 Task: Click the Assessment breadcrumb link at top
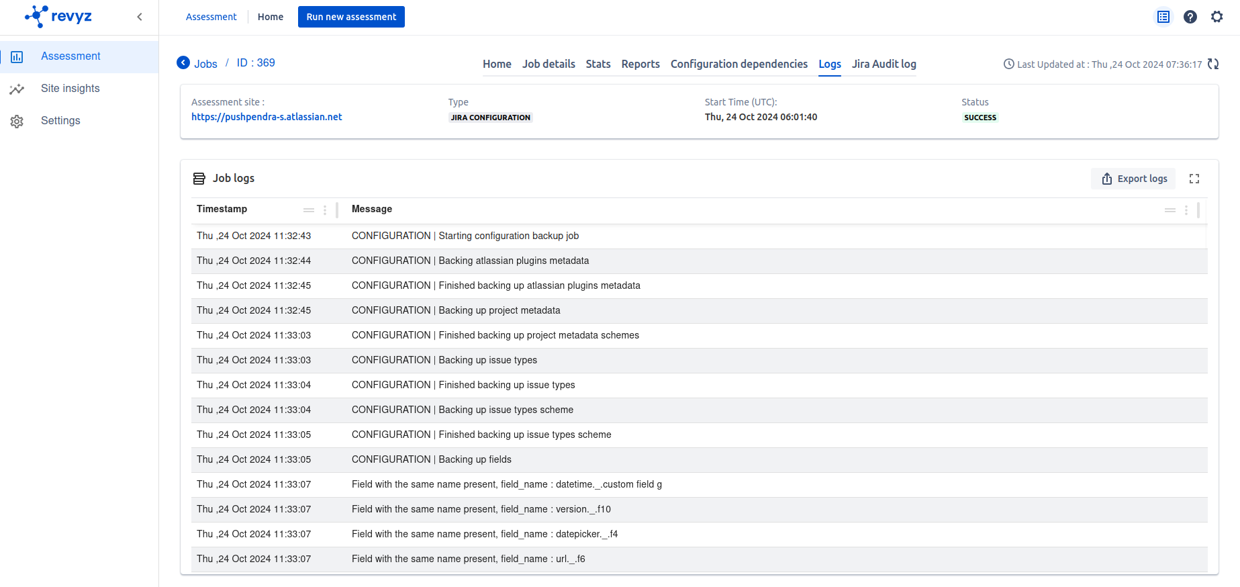click(211, 17)
